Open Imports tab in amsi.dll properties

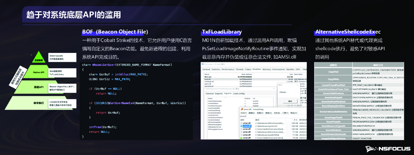click(x=219, y=94)
